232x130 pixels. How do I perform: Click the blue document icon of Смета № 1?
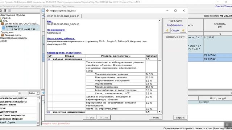[4, 28]
